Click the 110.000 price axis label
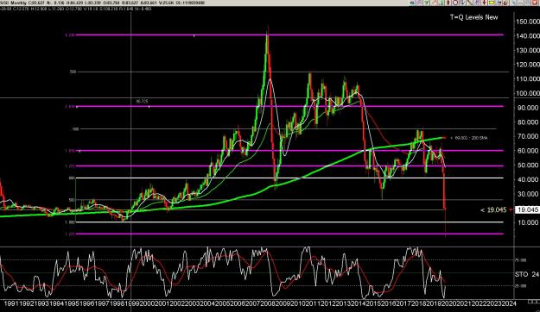This screenshot has width=540, height=312. [528, 78]
